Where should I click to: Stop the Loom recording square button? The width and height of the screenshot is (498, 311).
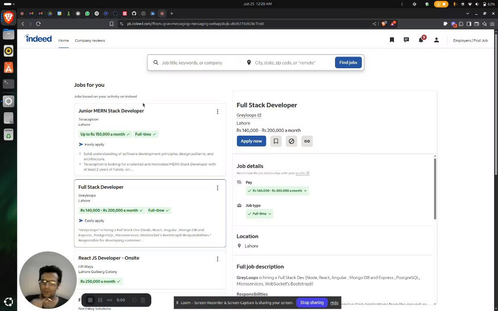pyautogui.click(x=90, y=300)
